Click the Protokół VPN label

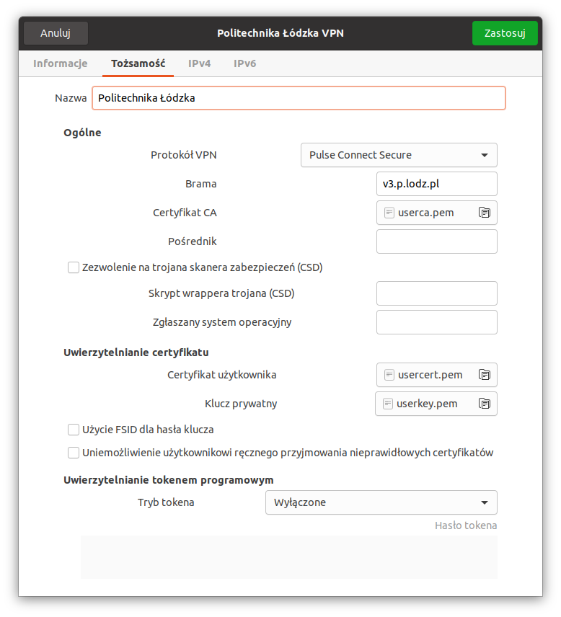point(183,155)
